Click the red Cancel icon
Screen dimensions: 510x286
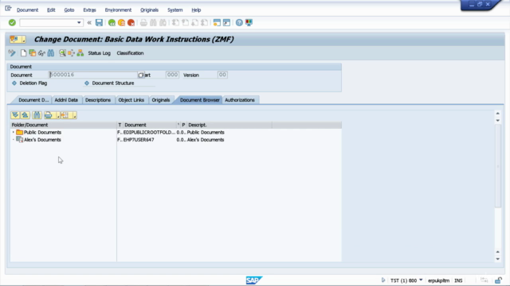point(131,22)
